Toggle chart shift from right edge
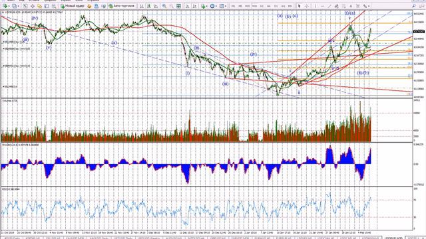The width and height of the screenshot is (426, 239). click(194, 6)
